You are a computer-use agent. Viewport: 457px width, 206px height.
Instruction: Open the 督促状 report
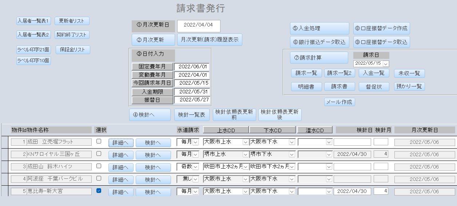tap(374, 87)
